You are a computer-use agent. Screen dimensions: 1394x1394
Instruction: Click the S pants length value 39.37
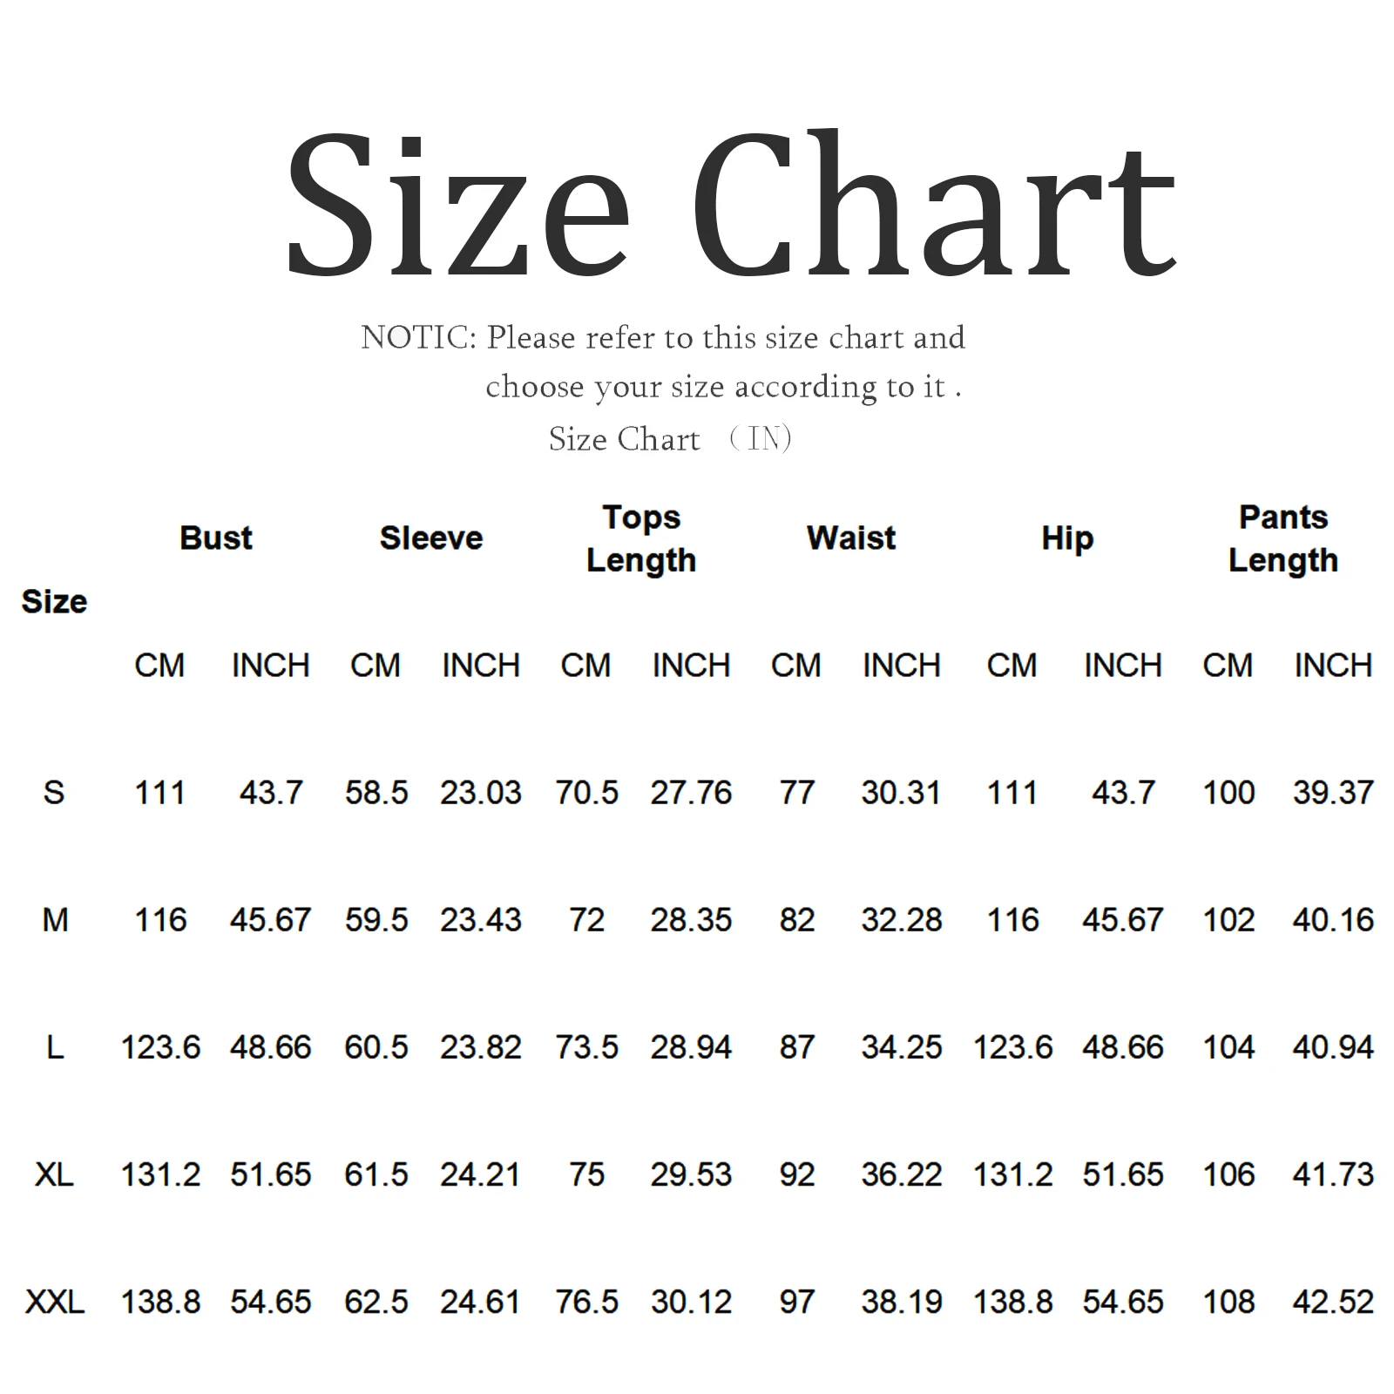tap(1333, 793)
